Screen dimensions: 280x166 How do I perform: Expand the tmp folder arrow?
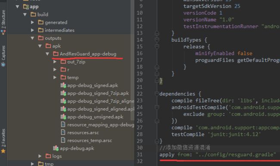tap(32, 164)
